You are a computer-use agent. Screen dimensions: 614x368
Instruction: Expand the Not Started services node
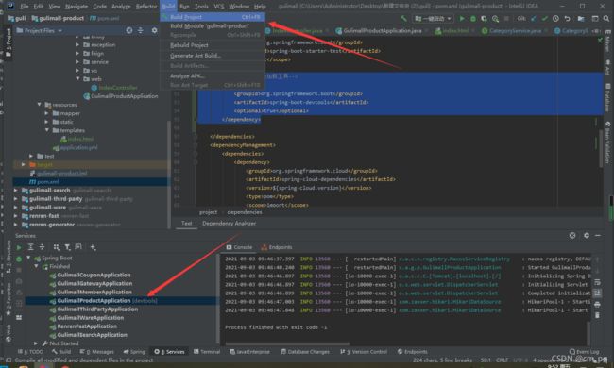[36, 343]
